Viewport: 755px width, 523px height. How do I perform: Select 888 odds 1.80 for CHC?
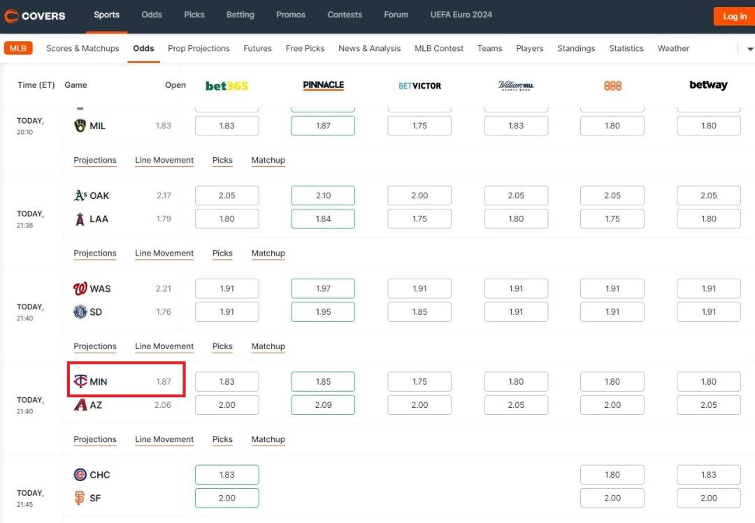pos(612,475)
